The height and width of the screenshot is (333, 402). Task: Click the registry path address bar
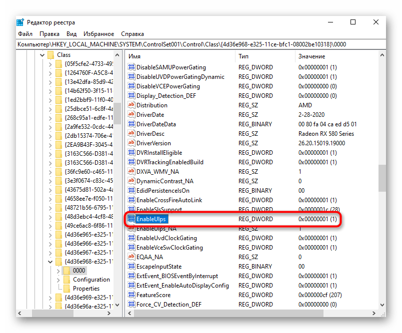pyautogui.click(x=200, y=44)
